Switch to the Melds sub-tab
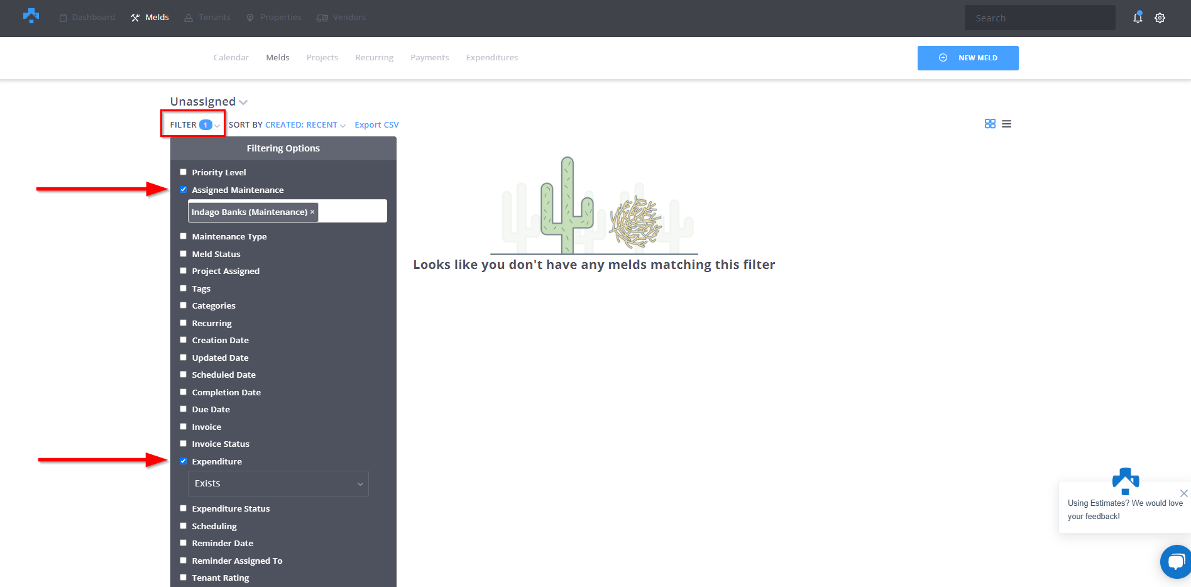Viewport: 1191px width, 587px height. click(278, 57)
